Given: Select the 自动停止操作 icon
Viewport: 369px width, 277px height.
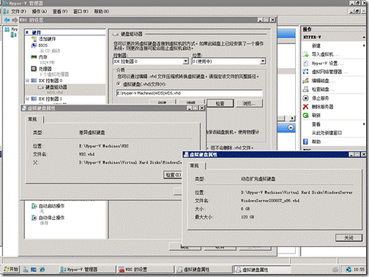Looking at the screenshot, I should 34,218.
